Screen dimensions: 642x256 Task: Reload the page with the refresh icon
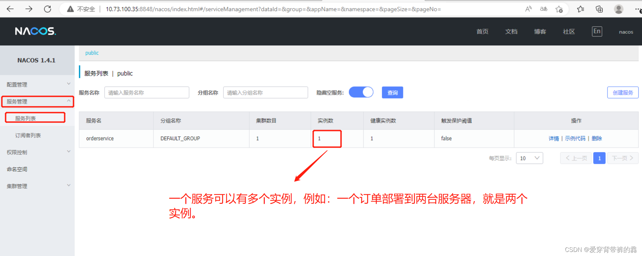[48, 9]
